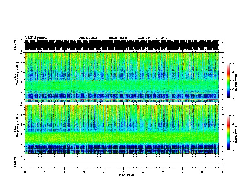
Task: Click time axis tick label "7"
Action: (x=163, y=172)
